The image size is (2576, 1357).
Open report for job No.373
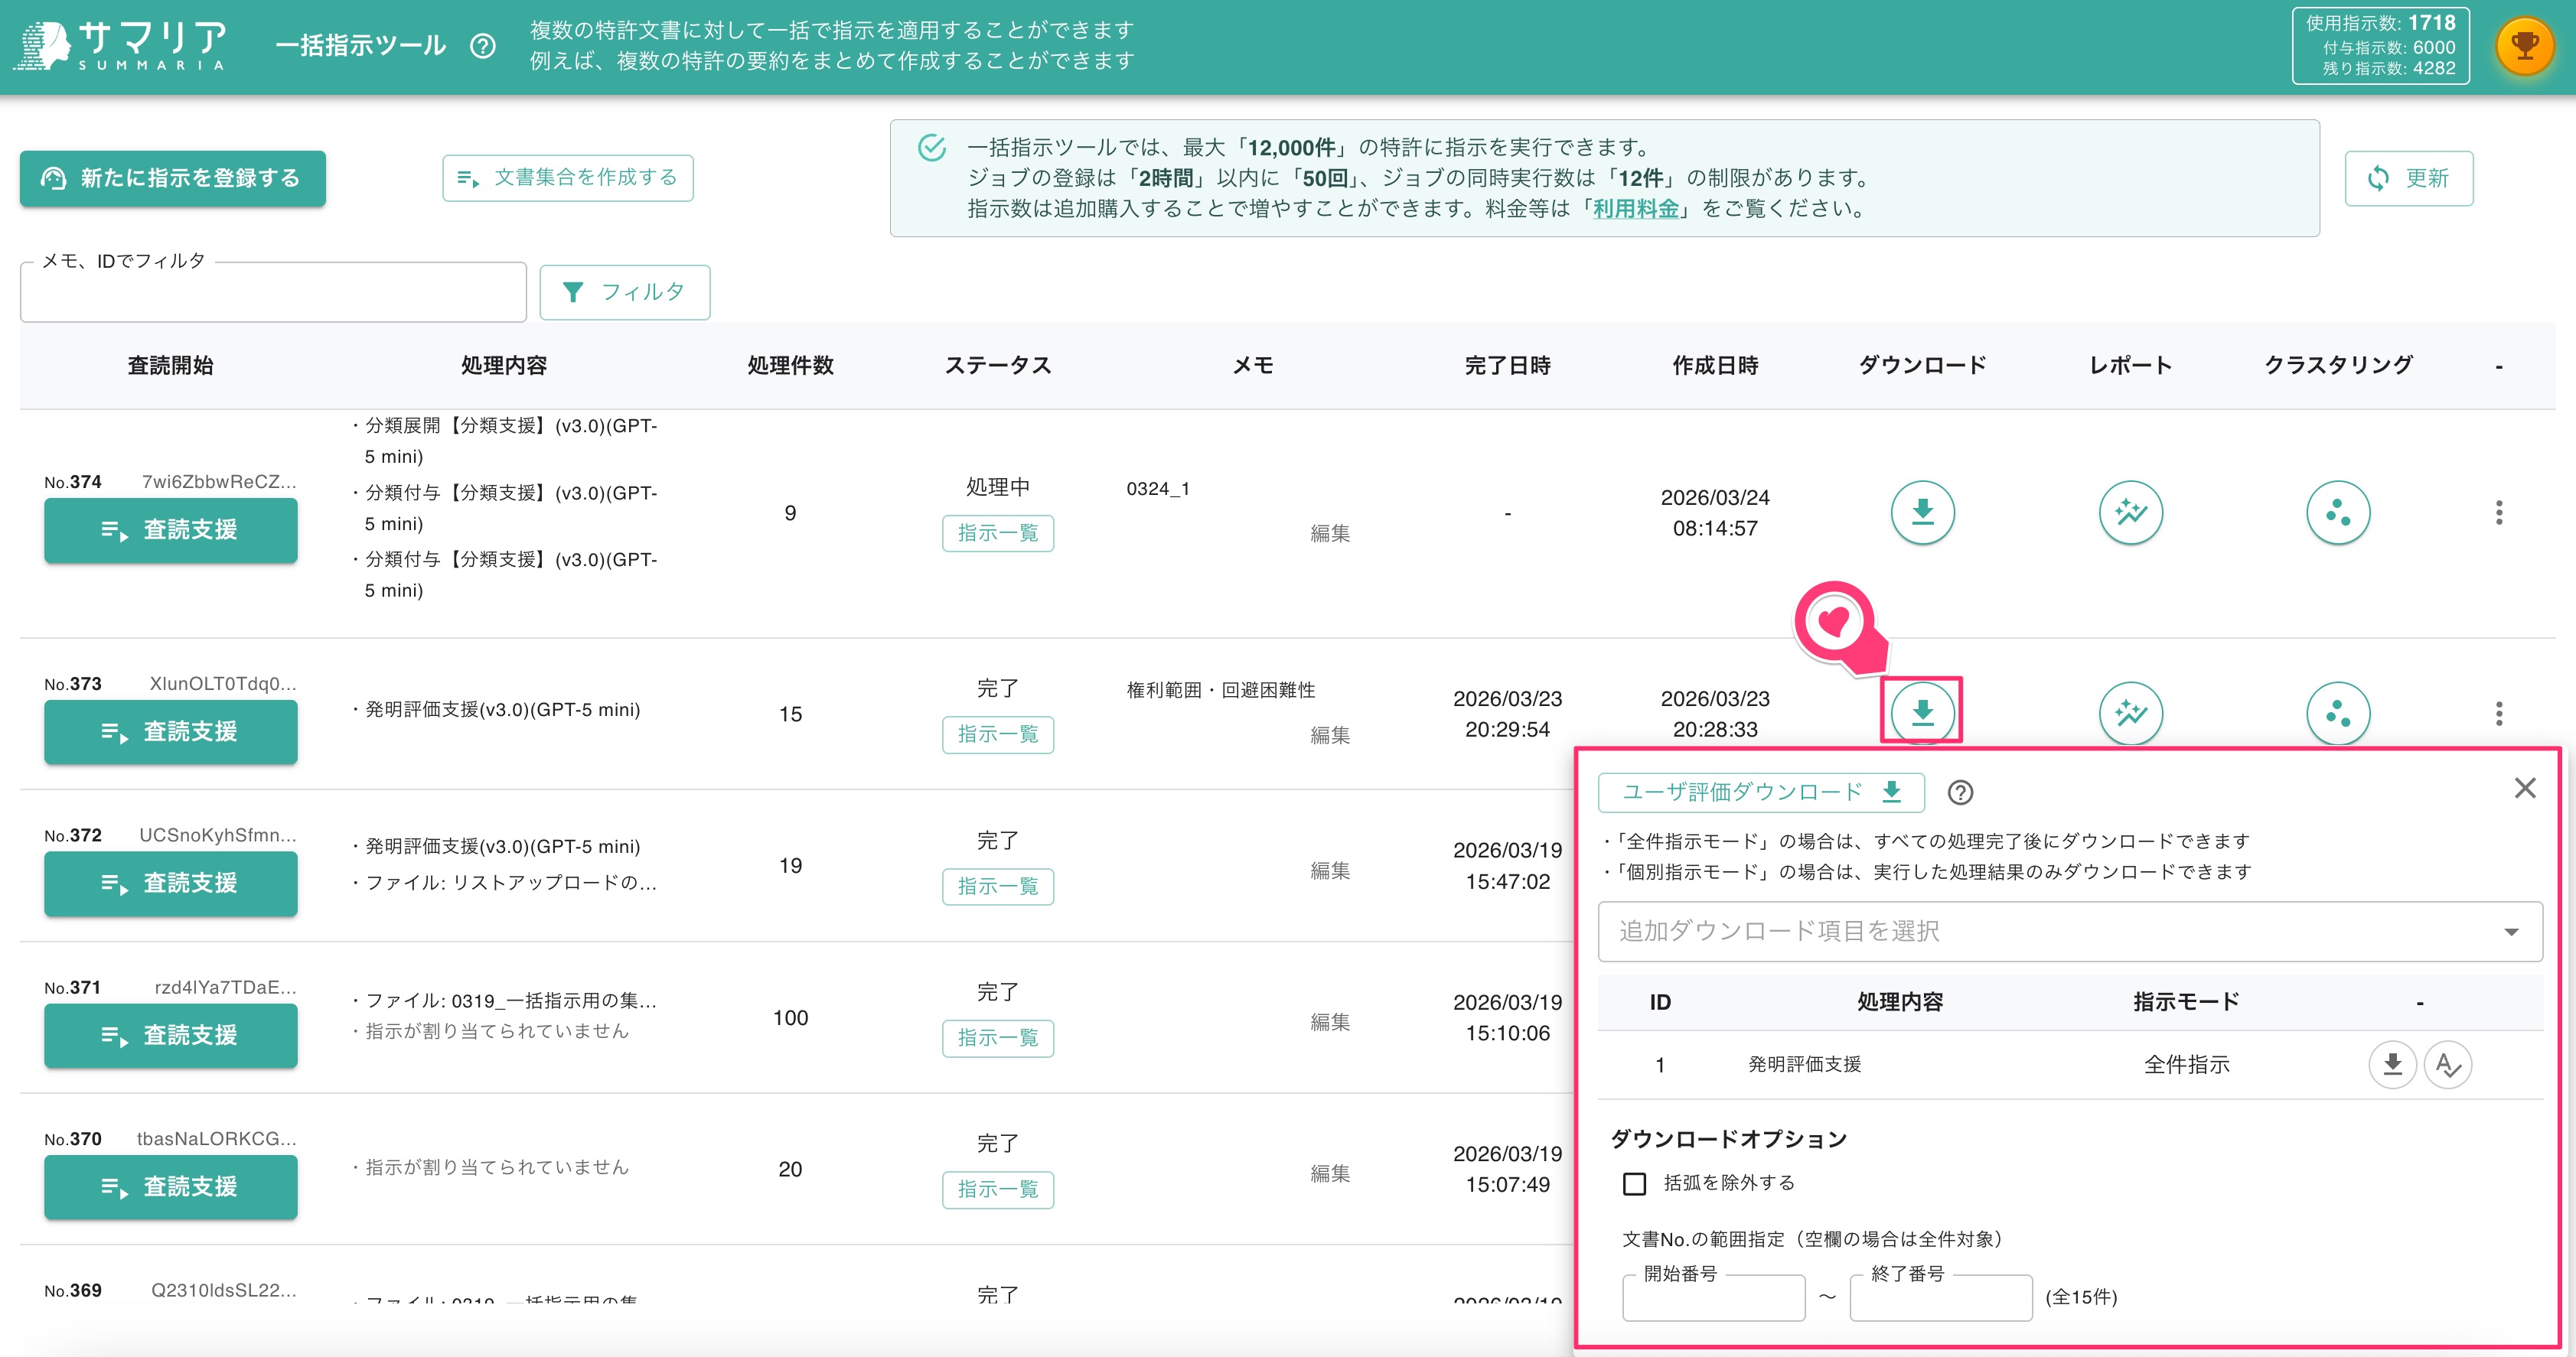[2130, 714]
